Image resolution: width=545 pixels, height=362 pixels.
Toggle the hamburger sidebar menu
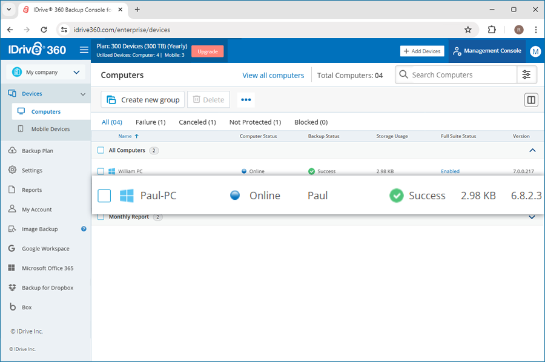point(84,50)
